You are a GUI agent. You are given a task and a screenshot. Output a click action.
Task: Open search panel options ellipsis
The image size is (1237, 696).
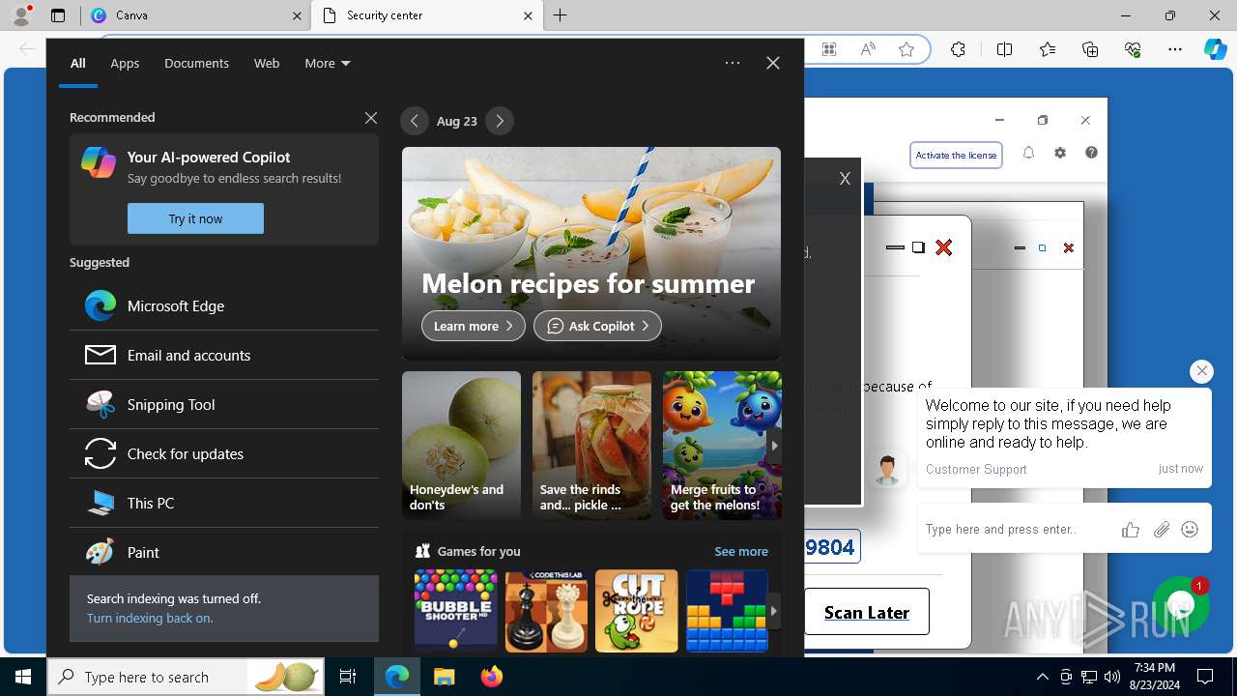[733, 63]
